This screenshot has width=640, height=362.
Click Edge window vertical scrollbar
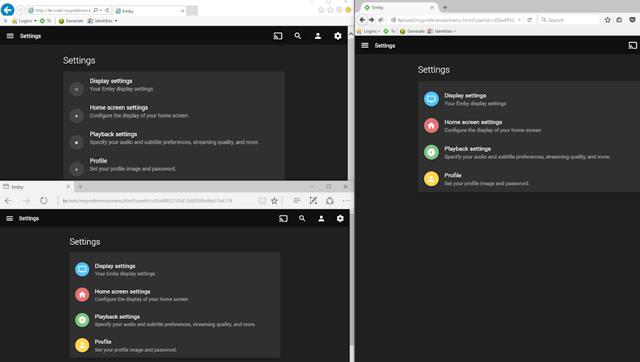(x=352, y=285)
